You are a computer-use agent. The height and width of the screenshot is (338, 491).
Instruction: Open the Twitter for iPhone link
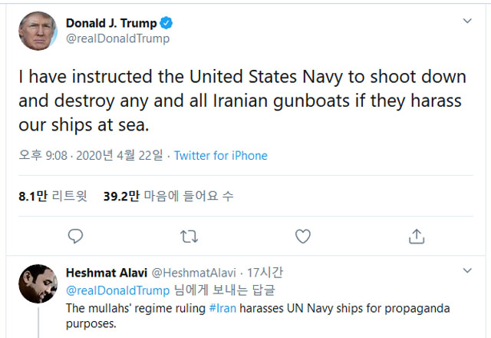pyautogui.click(x=221, y=156)
